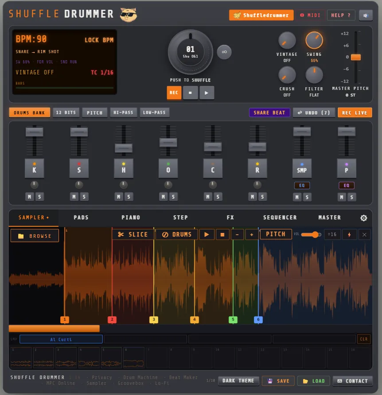The width and height of the screenshot is (382, 395).
Task: Click the lightning bolt icon
Action: 349,235
